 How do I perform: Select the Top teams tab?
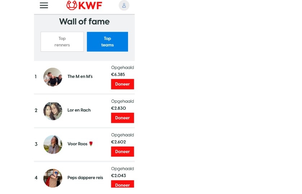pos(107,42)
